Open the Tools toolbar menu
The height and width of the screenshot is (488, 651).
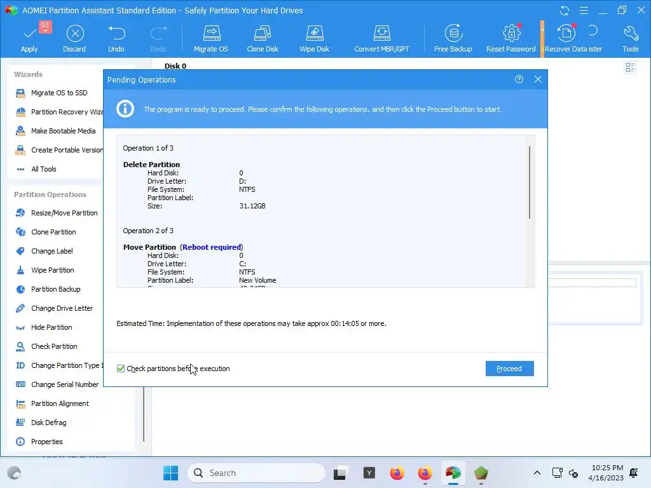[x=630, y=39]
